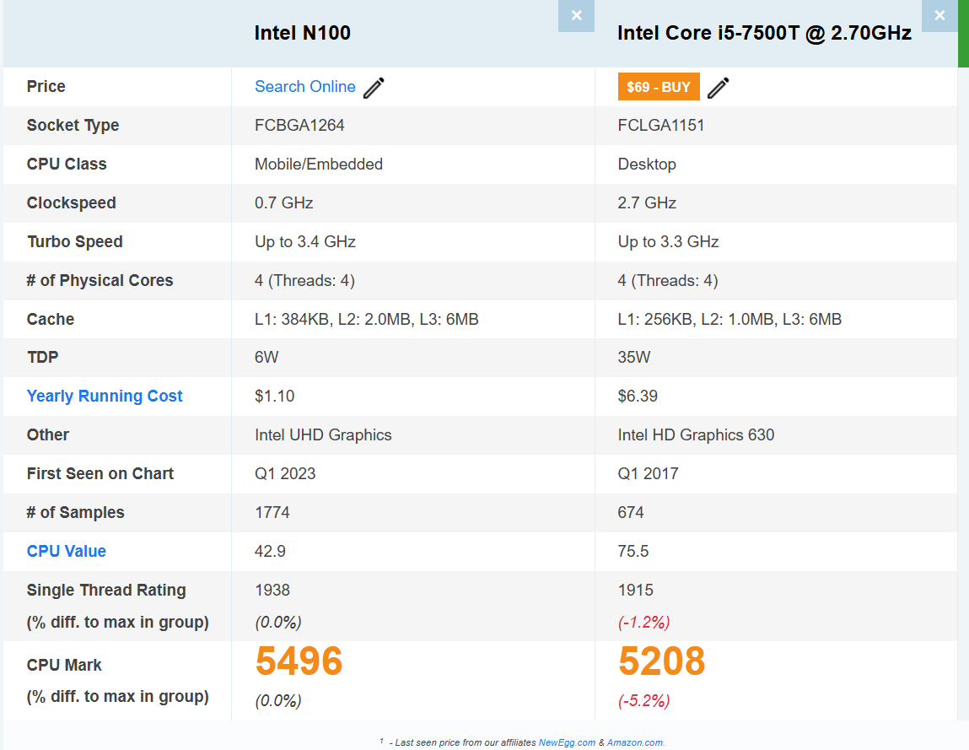Open the Yearly Running Cost explanation
Image resolution: width=969 pixels, height=750 pixels.
104,396
